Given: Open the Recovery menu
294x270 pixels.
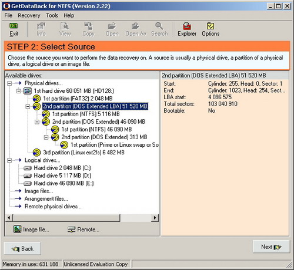Looking at the screenshot, I should pos(29,15).
